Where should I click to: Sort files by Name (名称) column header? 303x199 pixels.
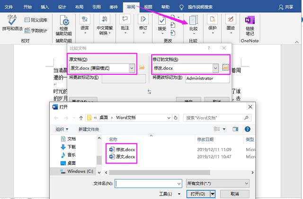click(113, 139)
